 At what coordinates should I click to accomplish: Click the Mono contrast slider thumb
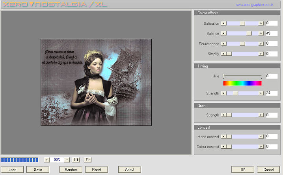click(x=229, y=137)
